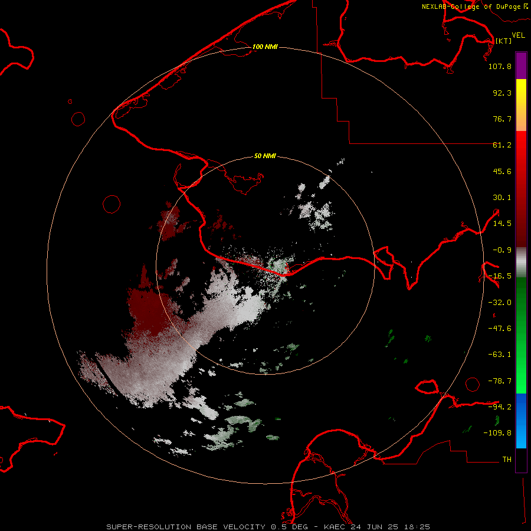Select the -0.9 scale value
The height and width of the screenshot is (531, 531).
coord(502,250)
